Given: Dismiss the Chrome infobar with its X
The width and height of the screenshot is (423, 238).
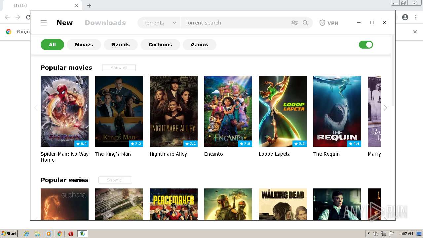Looking at the screenshot, I should [x=415, y=32].
